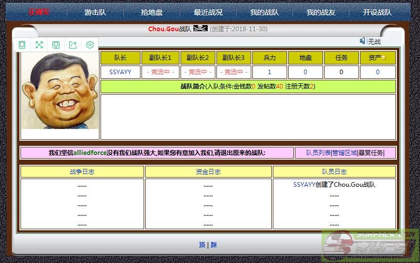Viewport: 420px width, 263px height.
Task: Click the pirate flag icon beside team name
Action: click(200, 29)
